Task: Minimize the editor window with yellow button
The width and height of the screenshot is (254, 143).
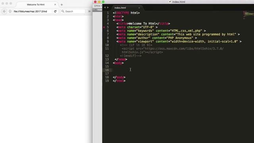Action: (99, 2)
